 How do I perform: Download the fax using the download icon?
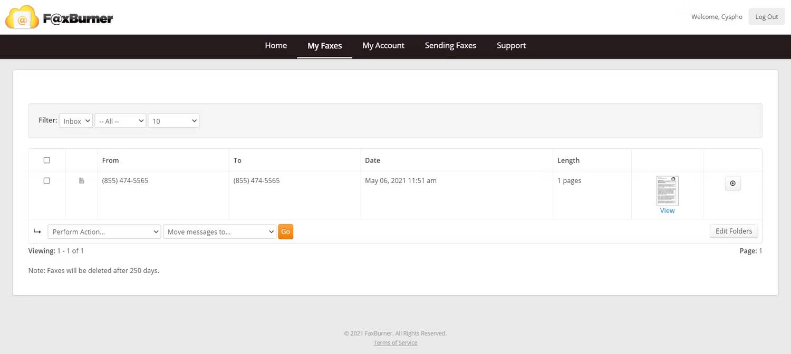pyautogui.click(x=732, y=183)
